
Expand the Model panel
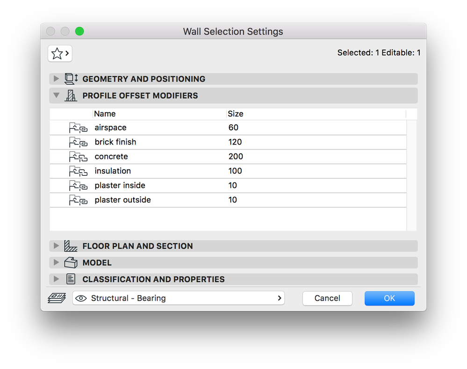[57, 262]
